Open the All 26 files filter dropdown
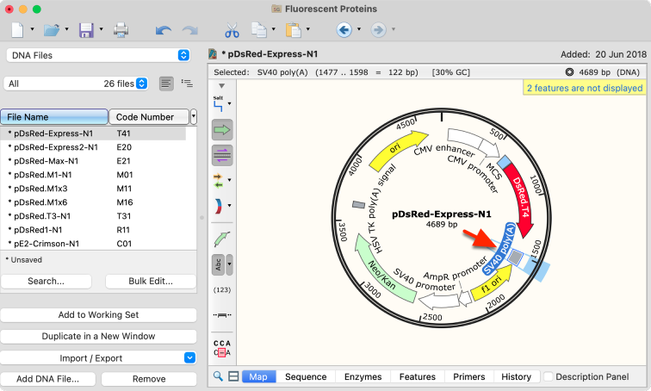 click(x=76, y=84)
